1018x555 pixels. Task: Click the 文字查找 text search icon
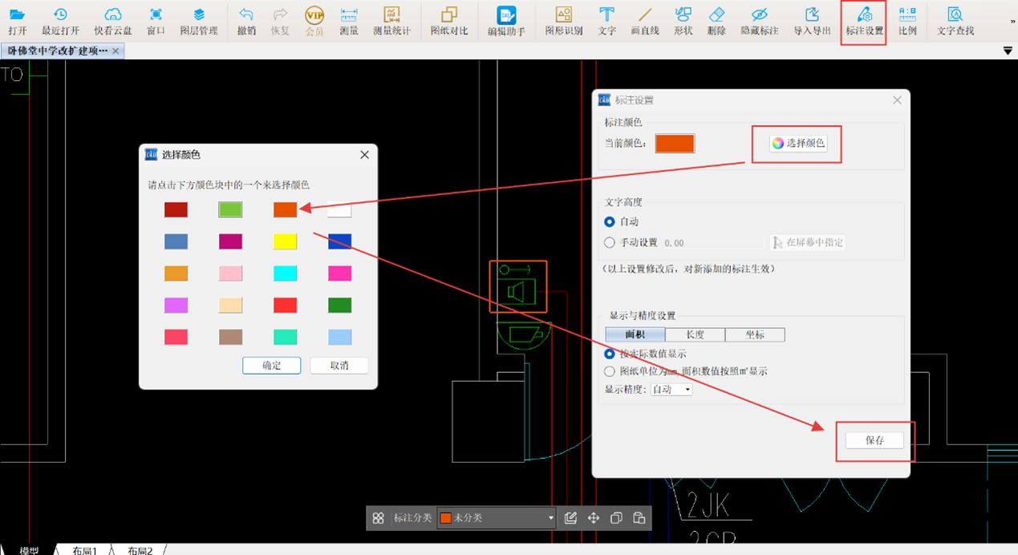(x=955, y=22)
